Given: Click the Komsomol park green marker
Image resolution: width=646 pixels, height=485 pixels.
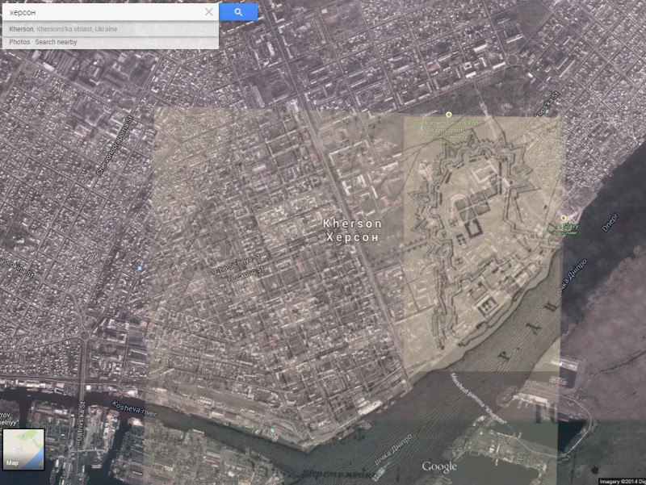Looking at the screenshot, I should (449, 115).
